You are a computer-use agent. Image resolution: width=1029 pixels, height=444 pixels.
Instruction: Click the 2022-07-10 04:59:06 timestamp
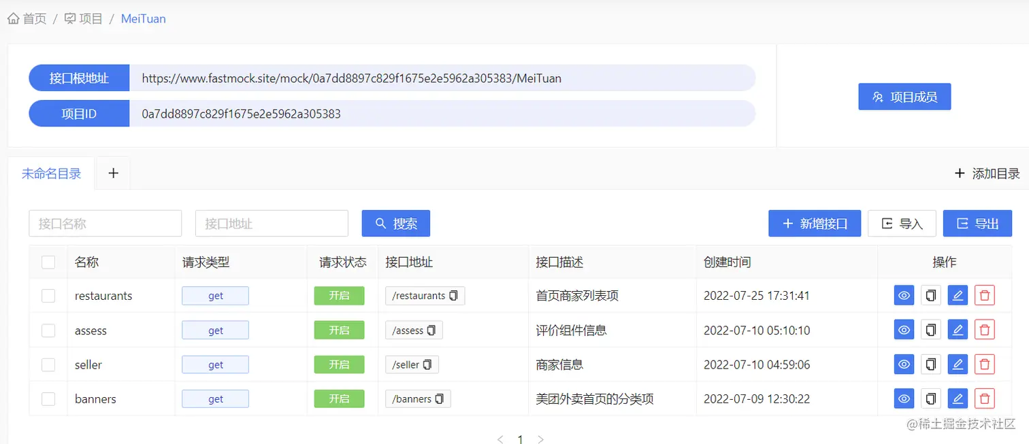757,364
